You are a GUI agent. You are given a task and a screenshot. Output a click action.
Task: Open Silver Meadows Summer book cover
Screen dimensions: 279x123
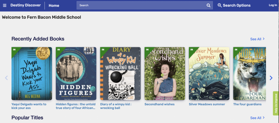pyautogui.click(x=209, y=73)
